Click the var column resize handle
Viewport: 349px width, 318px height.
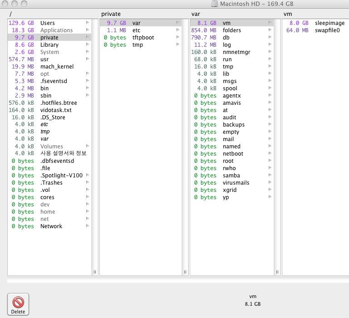click(277, 272)
